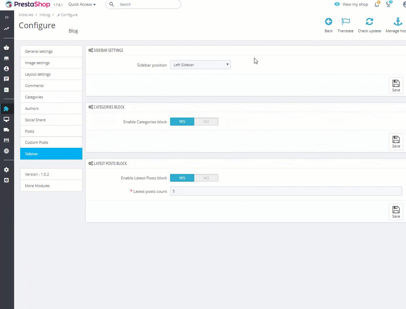Click the Translate flag icon
The height and width of the screenshot is (309, 406).
[346, 22]
